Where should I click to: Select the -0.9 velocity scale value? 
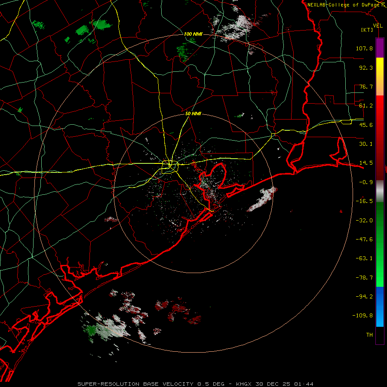366,182
